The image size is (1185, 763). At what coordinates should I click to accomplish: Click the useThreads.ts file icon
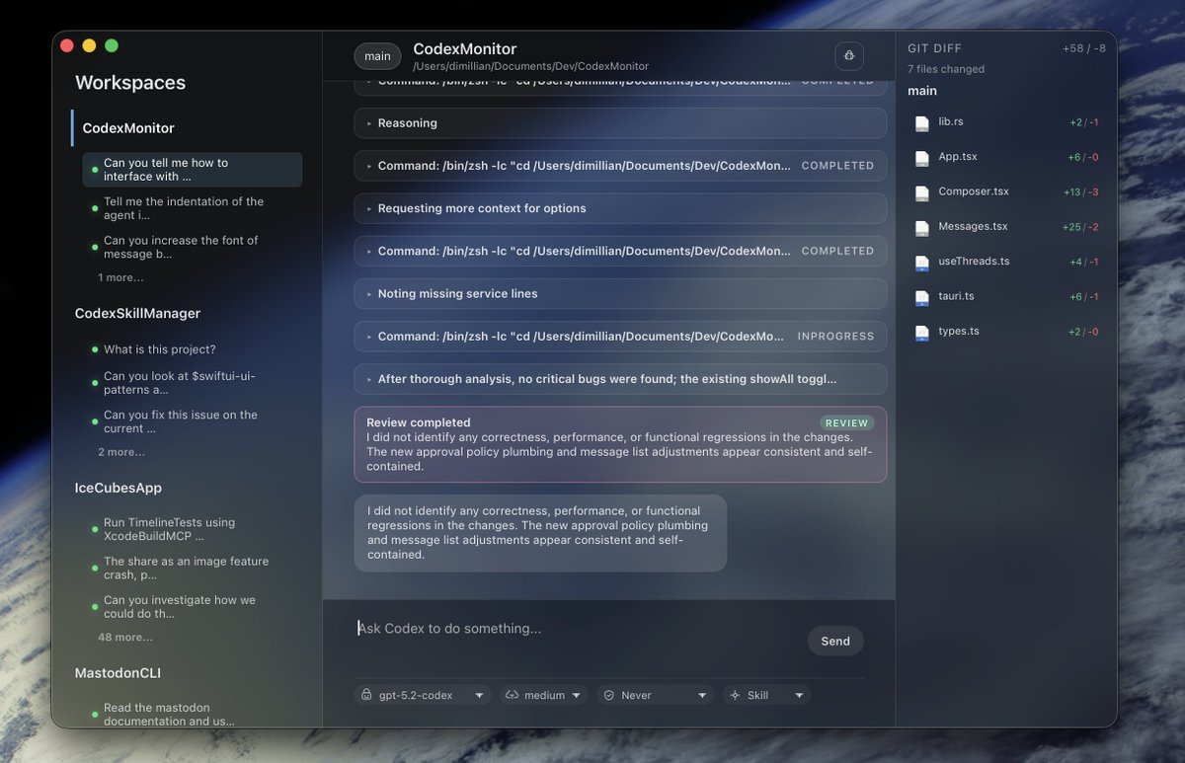pos(922,263)
